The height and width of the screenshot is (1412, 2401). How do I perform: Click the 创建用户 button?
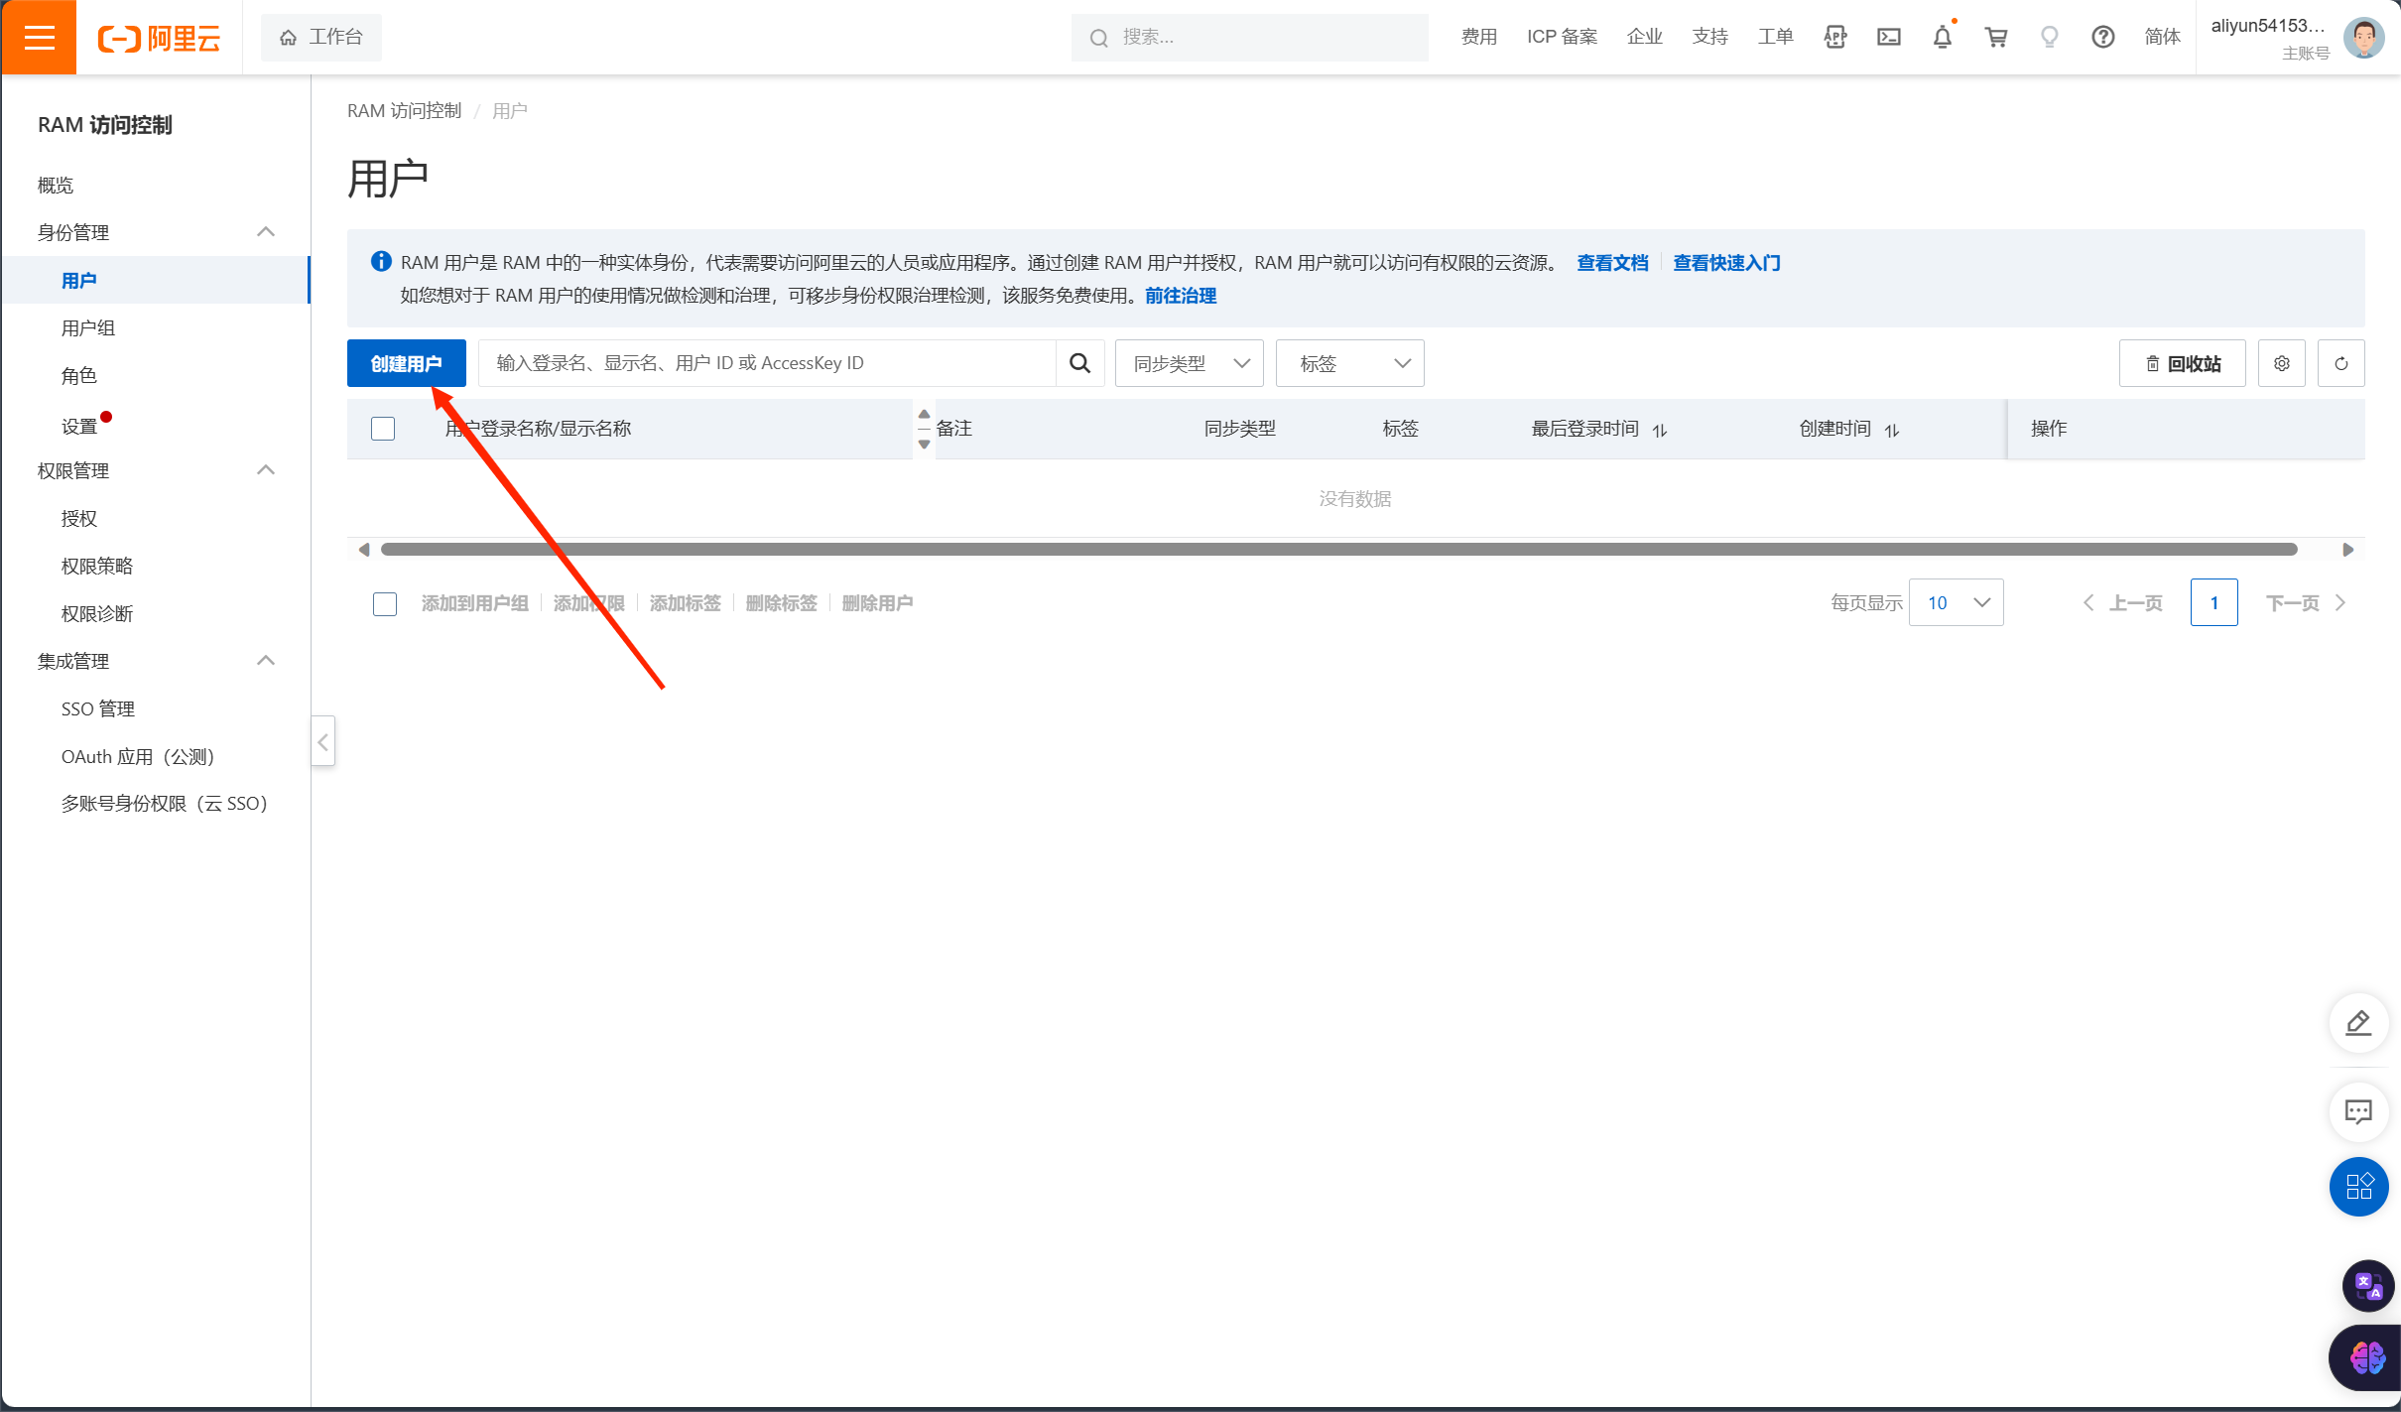(406, 363)
